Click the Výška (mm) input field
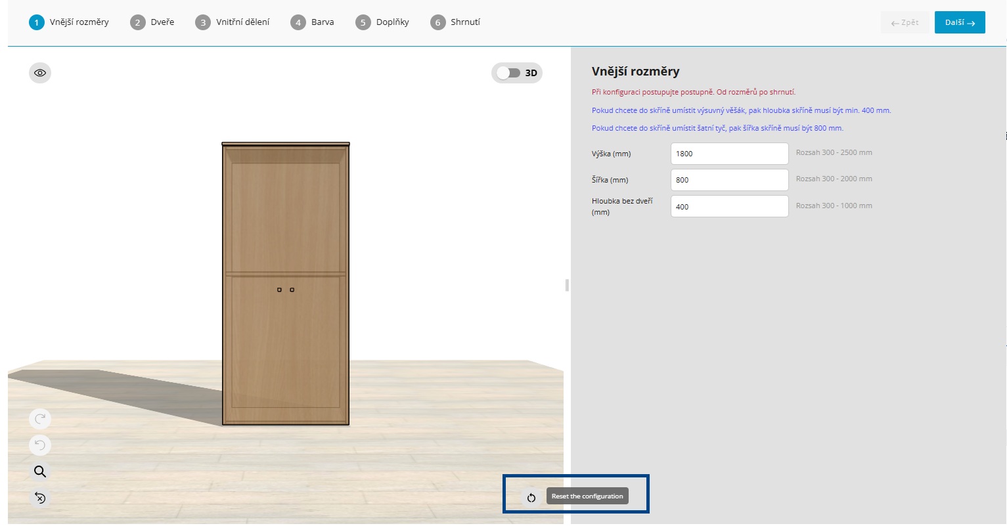Viewport: 1007px width, 526px height. point(729,154)
